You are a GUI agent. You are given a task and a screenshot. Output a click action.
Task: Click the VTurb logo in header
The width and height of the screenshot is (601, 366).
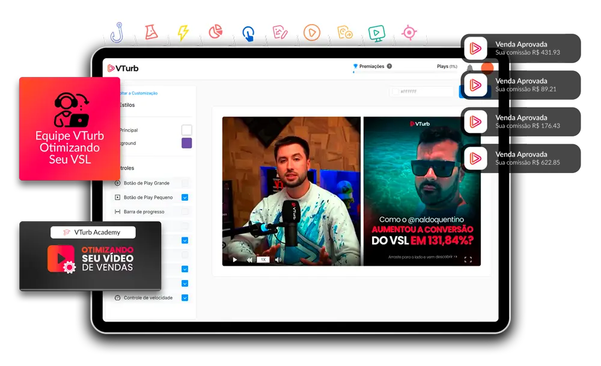pyautogui.click(x=123, y=69)
